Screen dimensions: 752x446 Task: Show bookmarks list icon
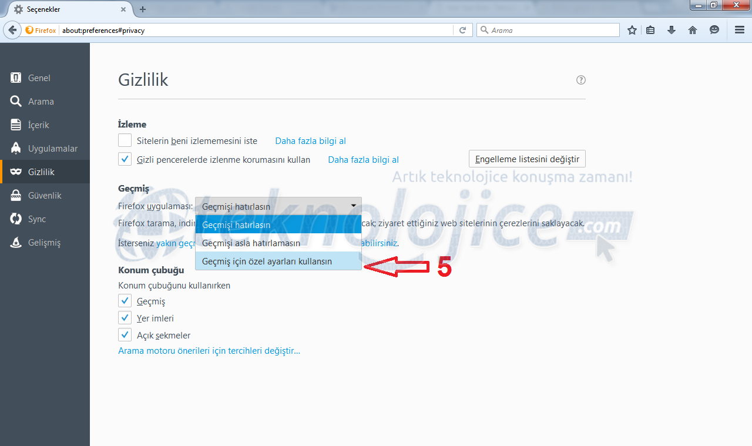point(650,30)
